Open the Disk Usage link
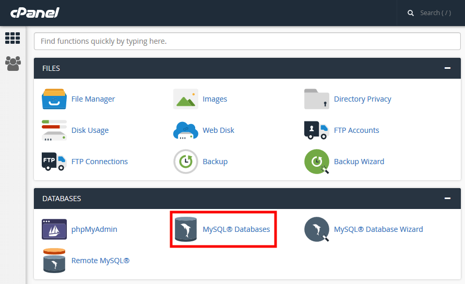The width and height of the screenshot is (465, 284). coord(90,130)
